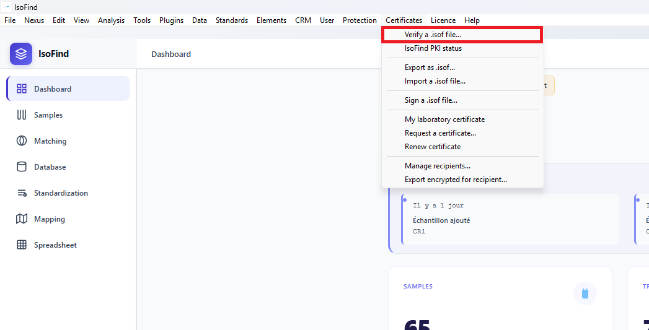
Task: Click the Spreadsheet table icon
Action: click(x=22, y=245)
